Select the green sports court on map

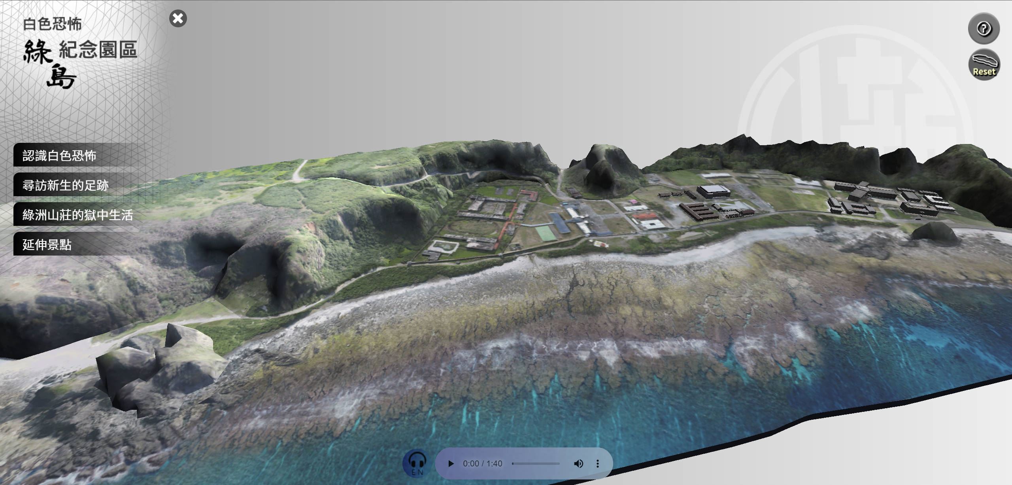[546, 232]
